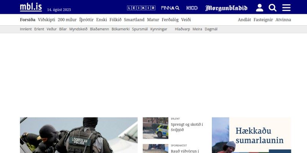Open headline 'Rauð viðvörun í'
Image resolution: width=307 pixels, height=153 pixels.
point(185,151)
